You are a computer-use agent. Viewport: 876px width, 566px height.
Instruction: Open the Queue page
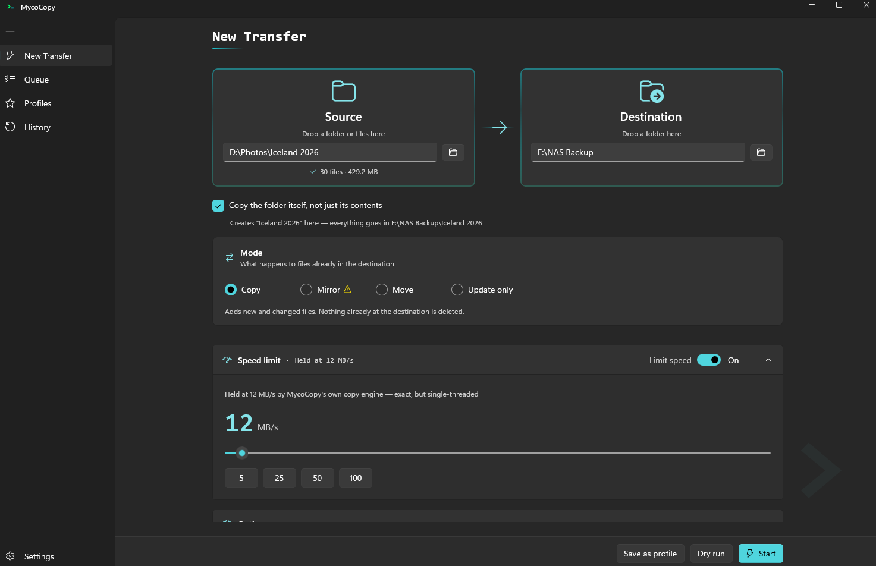(x=56, y=79)
